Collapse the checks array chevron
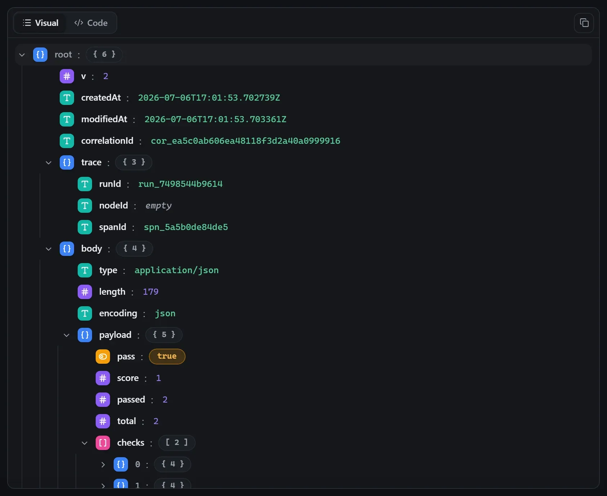Image resolution: width=607 pixels, height=496 pixels. [85, 443]
